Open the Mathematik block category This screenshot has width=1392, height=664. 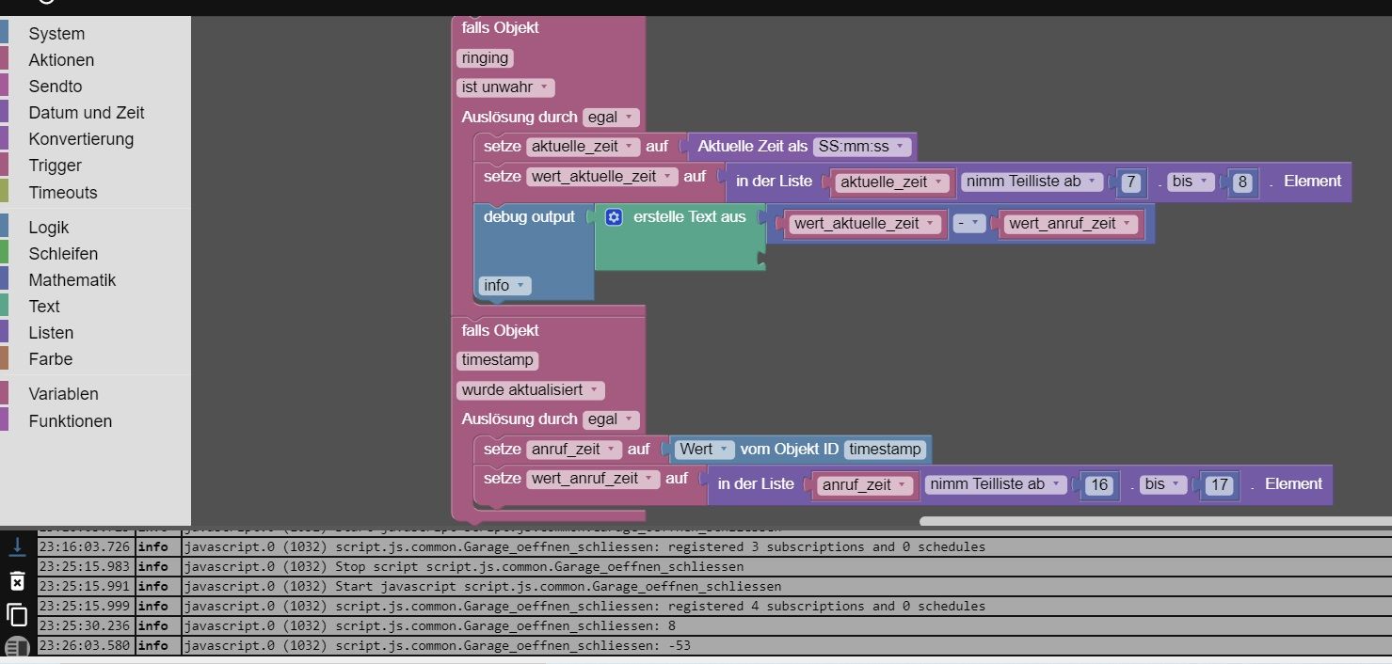pyautogui.click(x=72, y=280)
